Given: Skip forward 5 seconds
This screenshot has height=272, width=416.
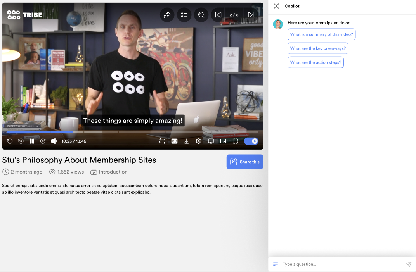Looking at the screenshot, I should [x=43, y=141].
